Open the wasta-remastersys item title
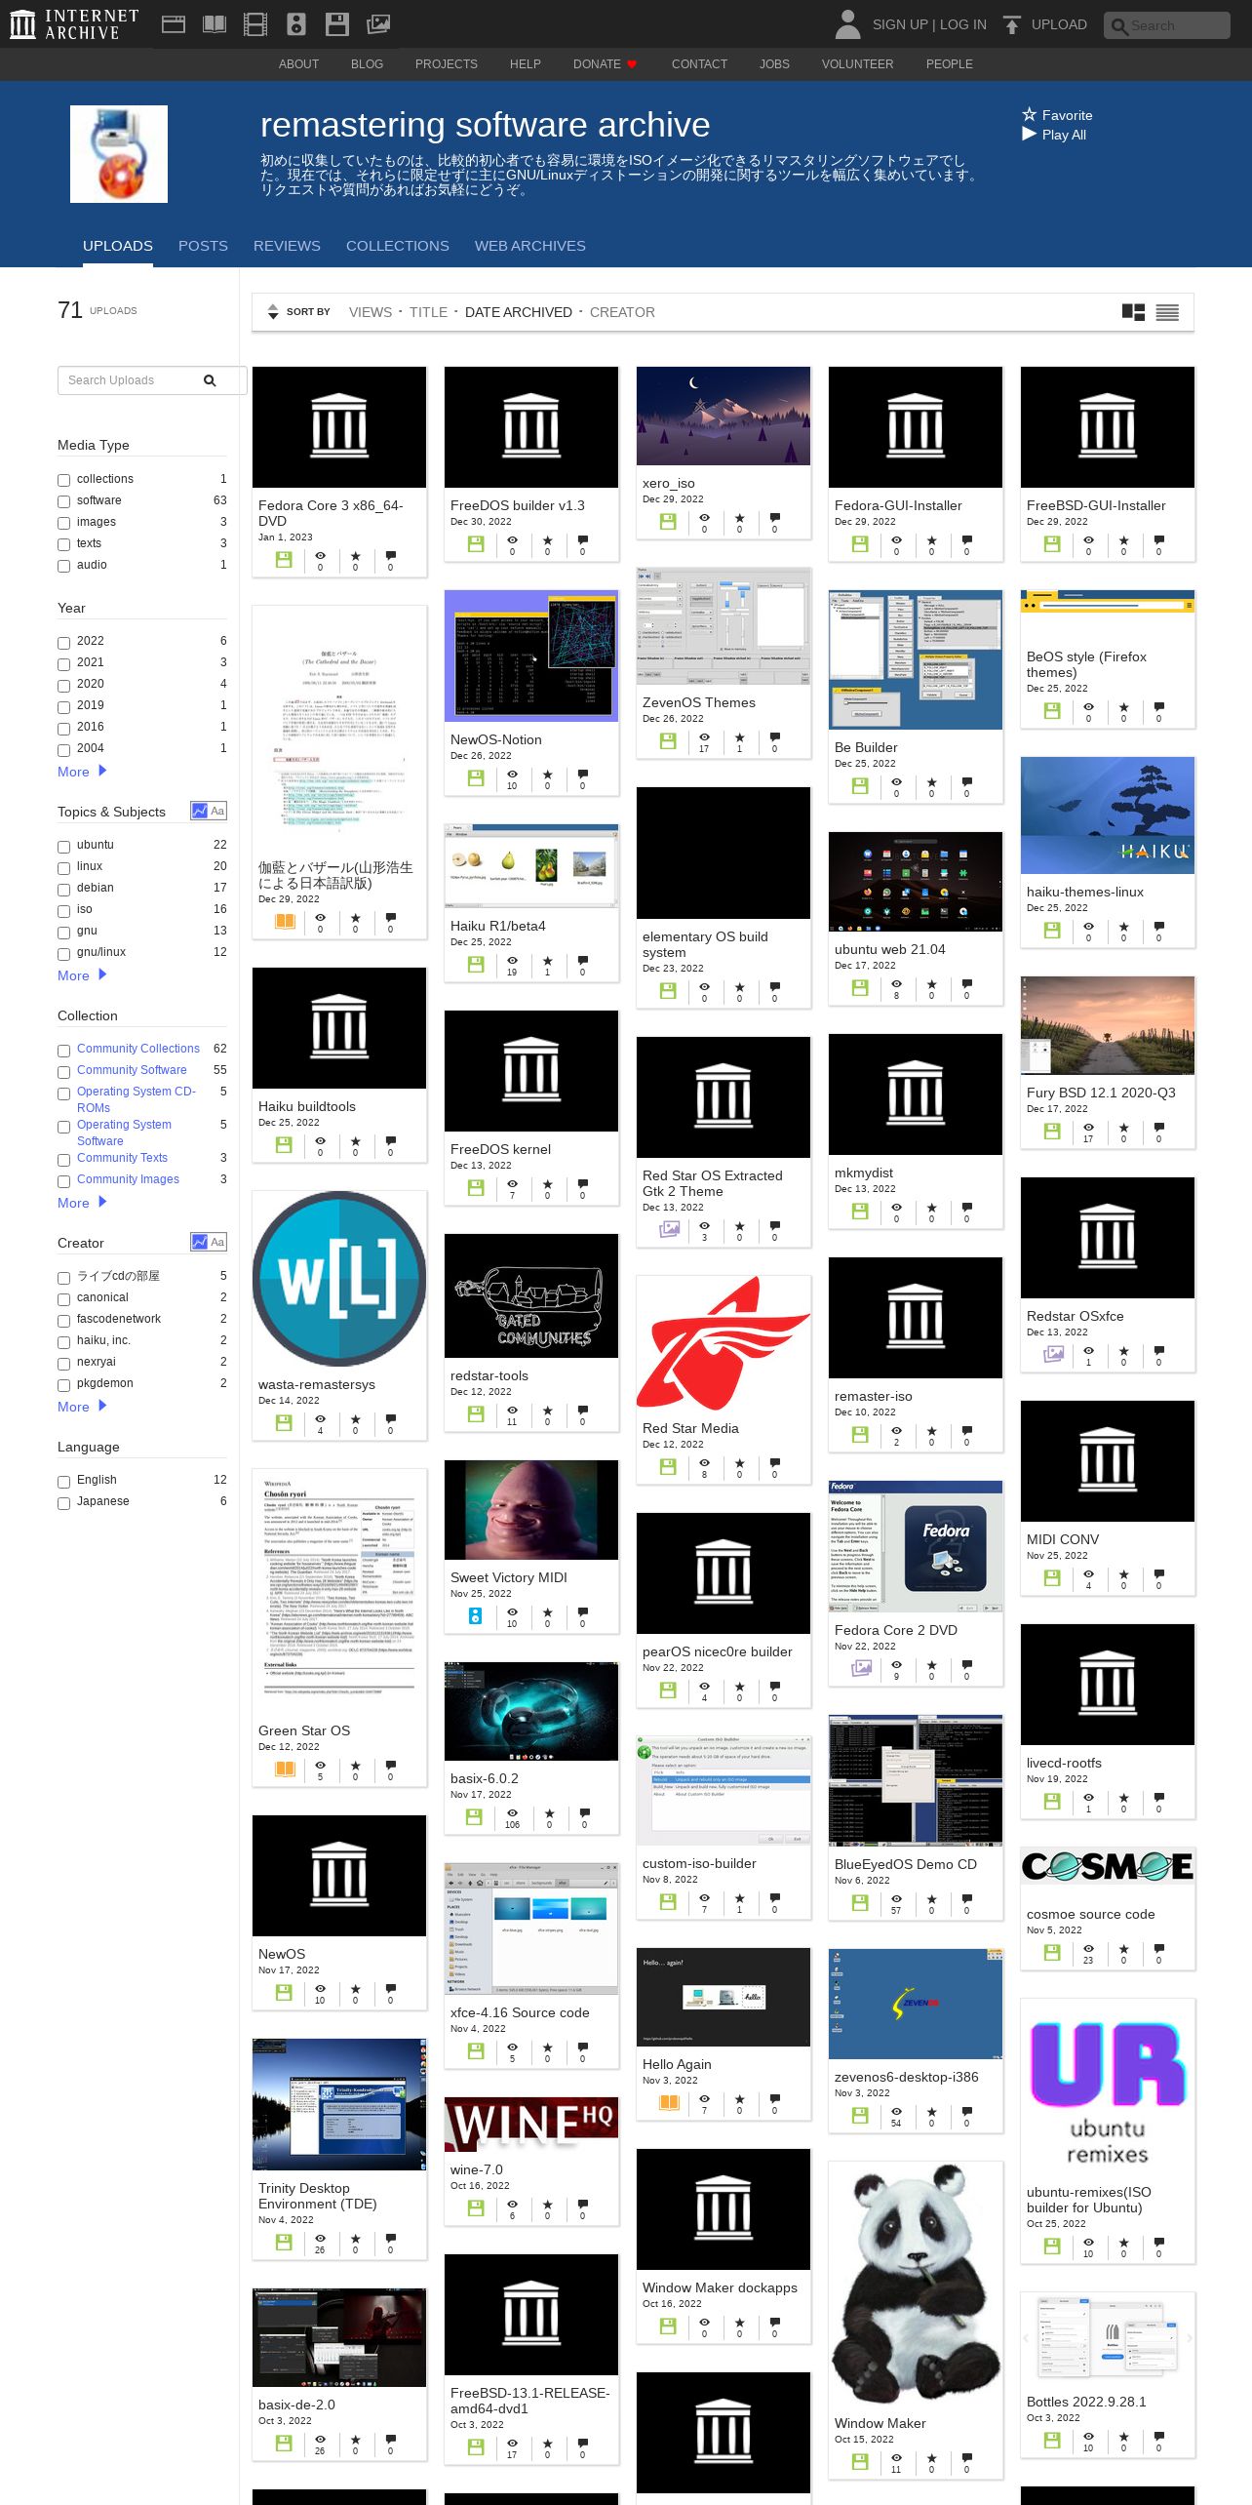Screen dimensions: 1252x2505 [317, 1384]
